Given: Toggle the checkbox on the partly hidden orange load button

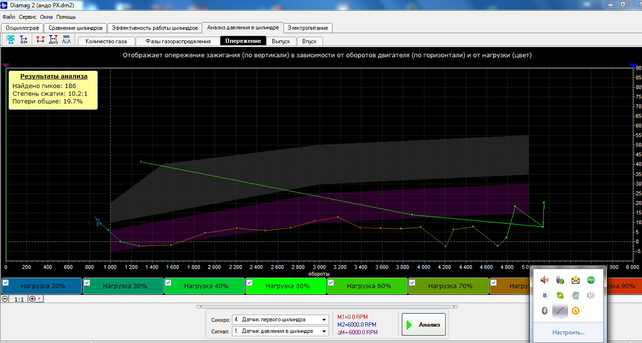Looking at the screenshot, I should coord(493,283).
